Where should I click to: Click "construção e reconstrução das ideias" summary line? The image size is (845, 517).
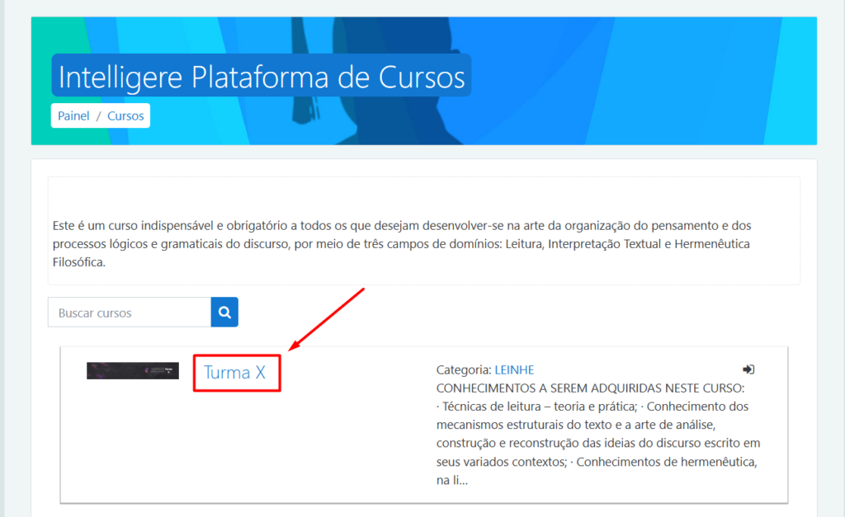tap(598, 444)
